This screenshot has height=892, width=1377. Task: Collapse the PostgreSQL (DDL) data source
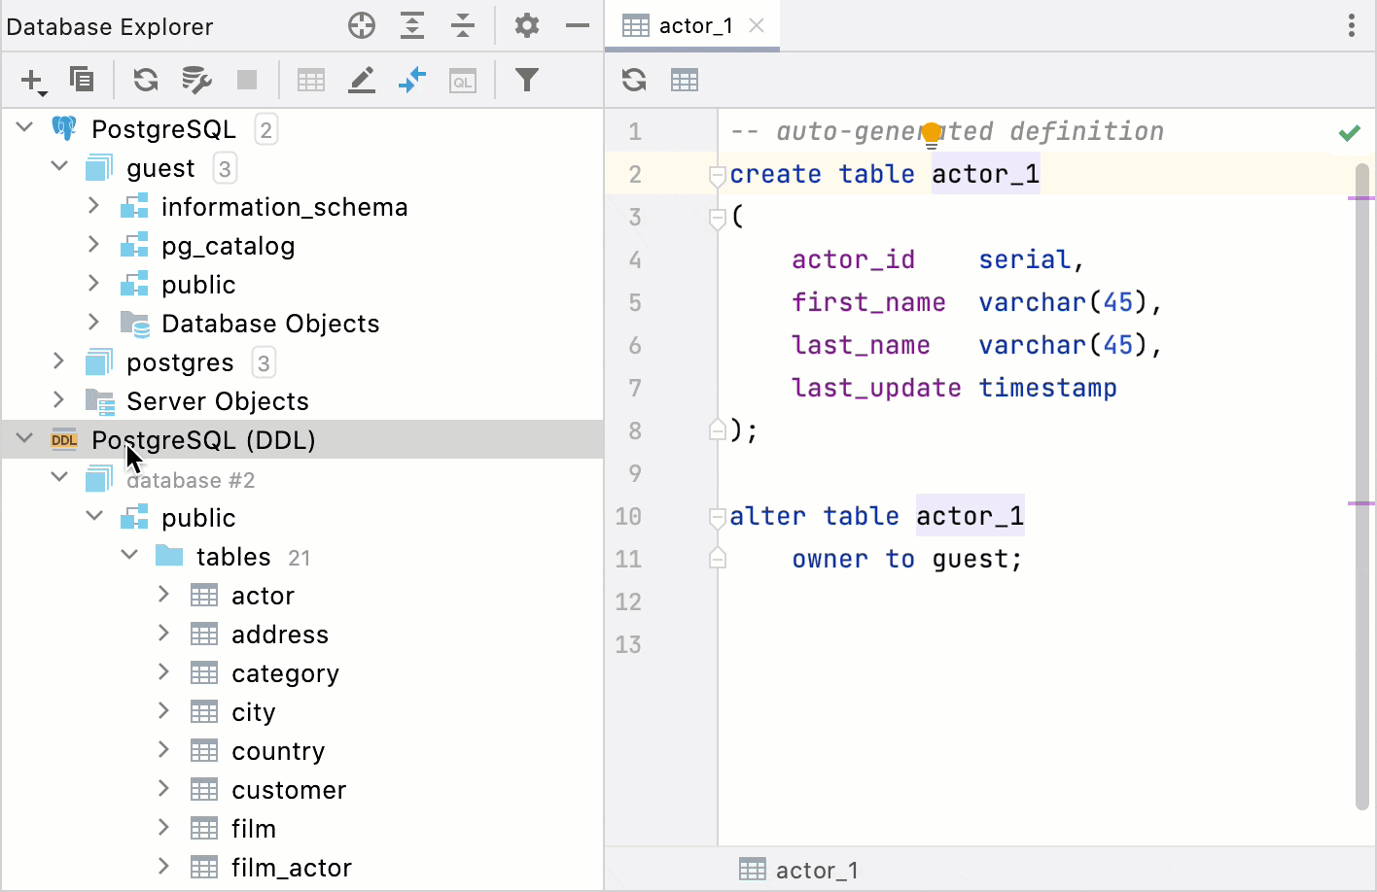(x=24, y=437)
